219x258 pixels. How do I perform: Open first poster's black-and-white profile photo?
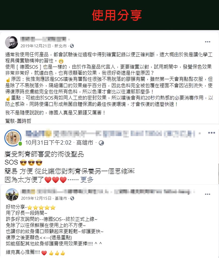pos(12,42)
